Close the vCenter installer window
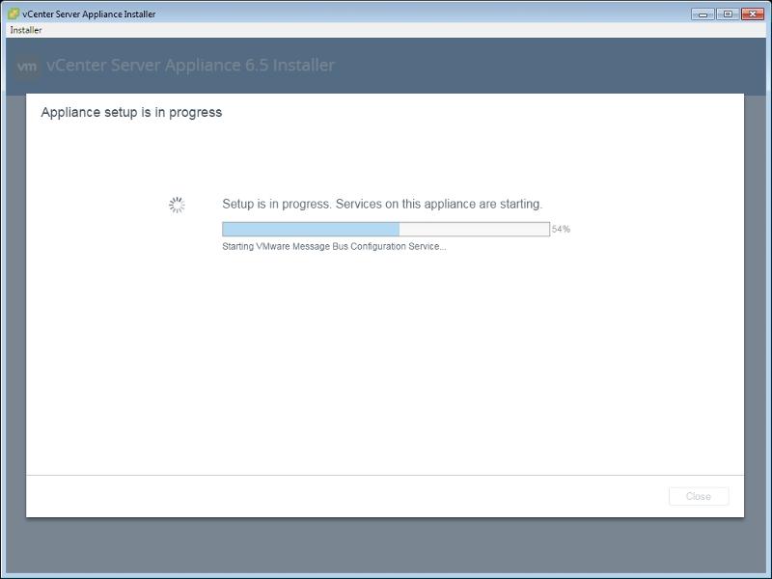This screenshot has height=579, width=772. click(x=753, y=14)
